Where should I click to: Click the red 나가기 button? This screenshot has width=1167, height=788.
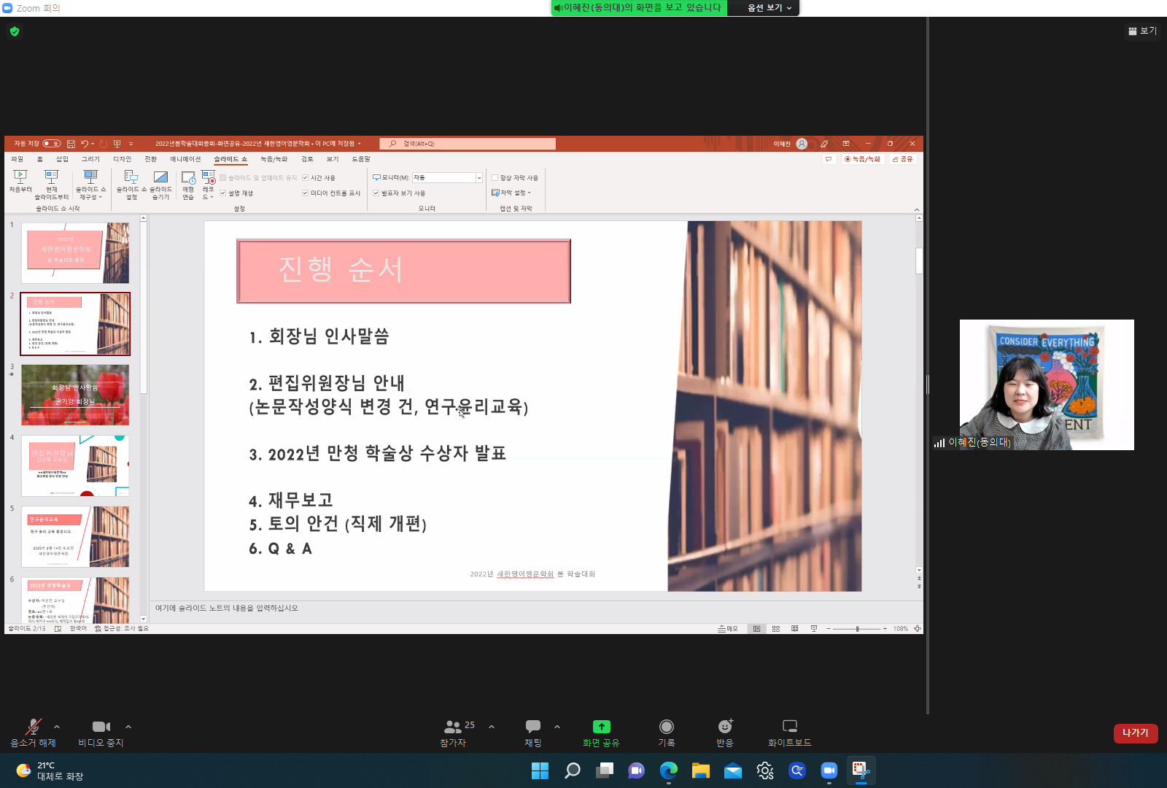[1135, 733]
